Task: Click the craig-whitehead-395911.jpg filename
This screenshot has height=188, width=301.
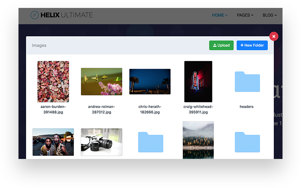Action: click(x=198, y=109)
